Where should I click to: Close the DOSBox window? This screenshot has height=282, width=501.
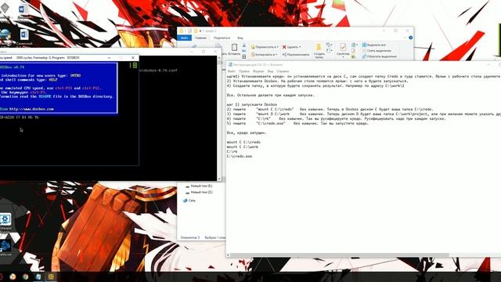click(x=133, y=57)
